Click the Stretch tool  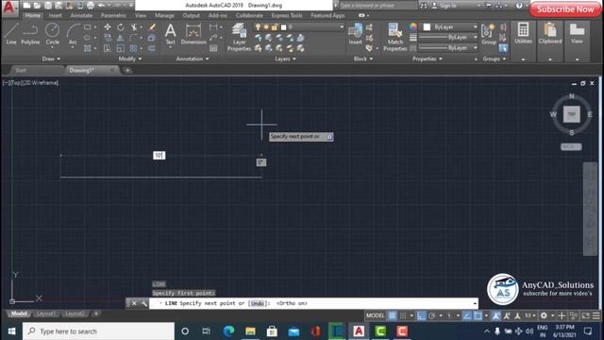[108, 48]
